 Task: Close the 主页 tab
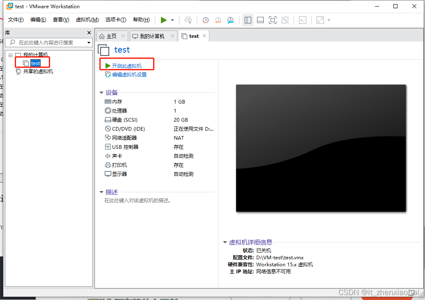pos(123,36)
